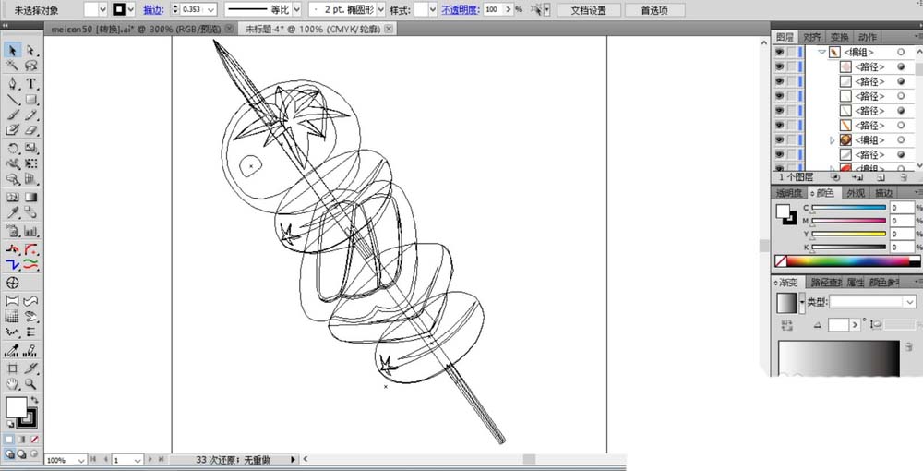
Task: Hide the top <编组> layer eye
Action: point(779,52)
